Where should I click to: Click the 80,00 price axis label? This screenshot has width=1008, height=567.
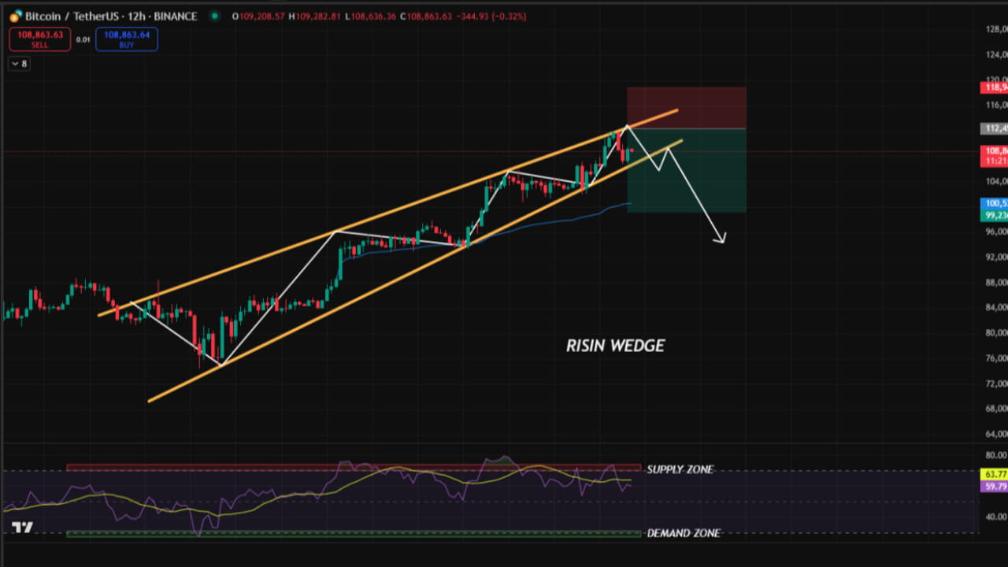996,332
